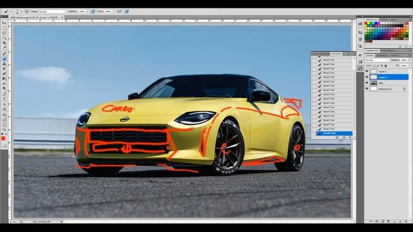This screenshot has width=413, height=232.
Task: Switch to the Channels tab
Action: tap(381, 56)
